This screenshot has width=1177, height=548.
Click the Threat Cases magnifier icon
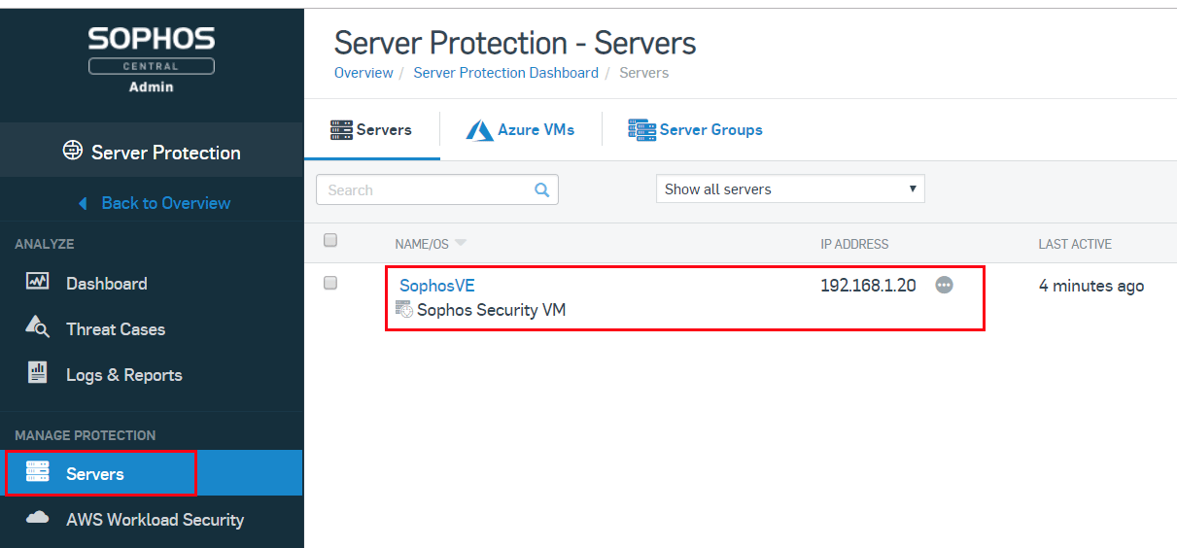pos(37,327)
